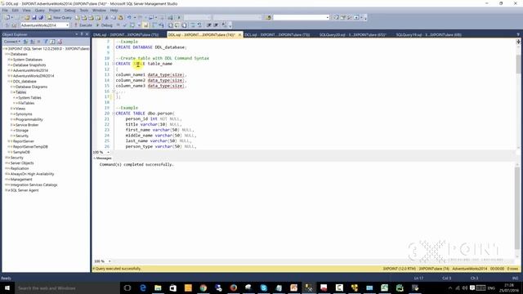Viewport: 523px width, 294px height.
Task: Select the System Tables tree item
Action: [29, 98]
